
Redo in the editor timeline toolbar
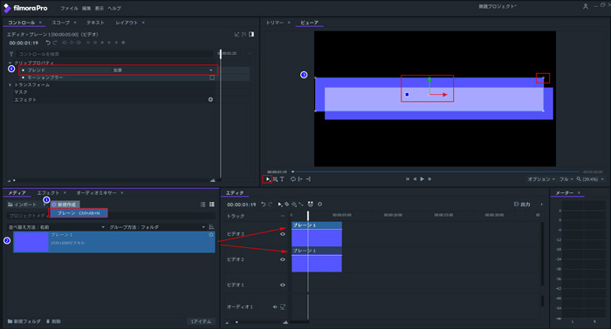[x=270, y=205]
